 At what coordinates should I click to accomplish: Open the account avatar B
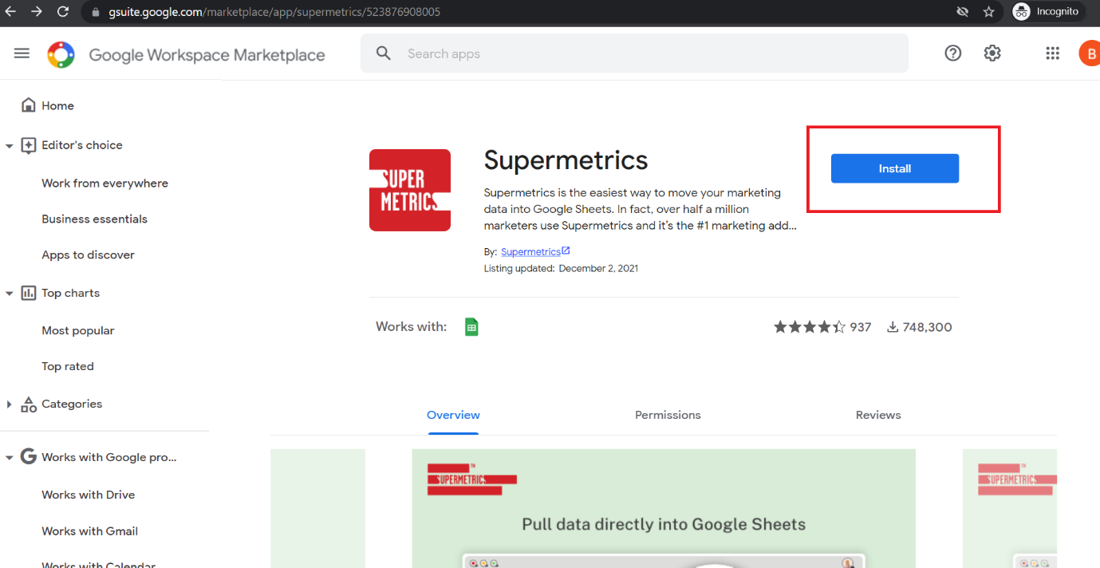pos(1090,53)
